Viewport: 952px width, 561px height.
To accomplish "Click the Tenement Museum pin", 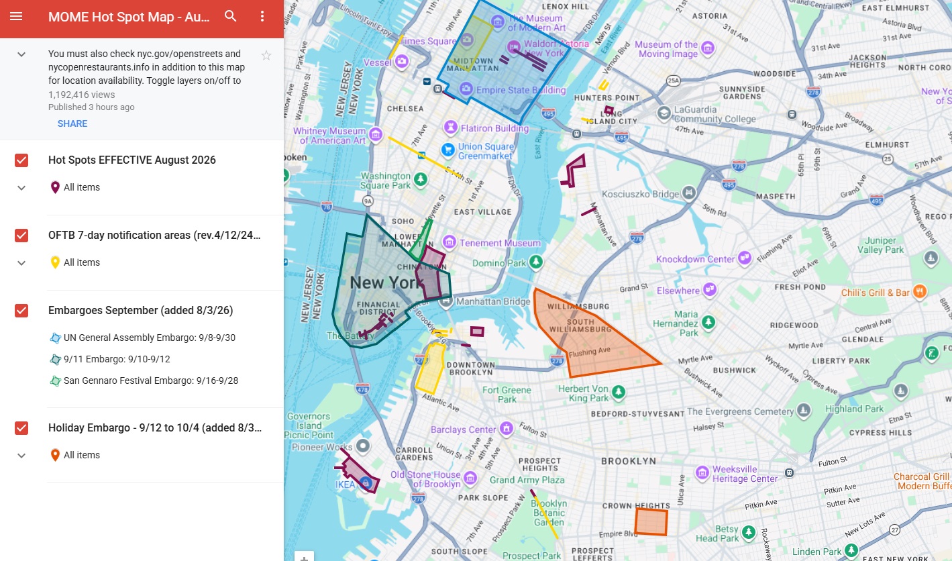I will point(449,242).
